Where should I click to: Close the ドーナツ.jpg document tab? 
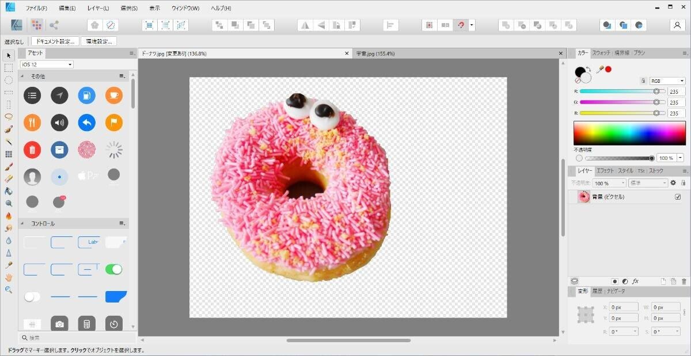click(347, 53)
